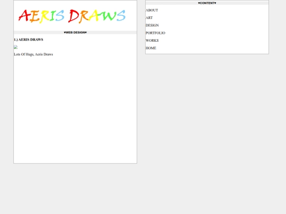286x214 pixels.
Task: Click the Aeris Draws rainbow logo banner
Action: pyautogui.click(x=72, y=16)
